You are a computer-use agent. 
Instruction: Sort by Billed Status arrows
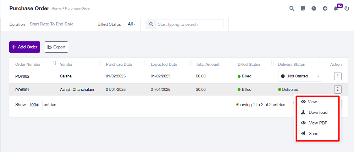pyautogui.click(x=272, y=63)
